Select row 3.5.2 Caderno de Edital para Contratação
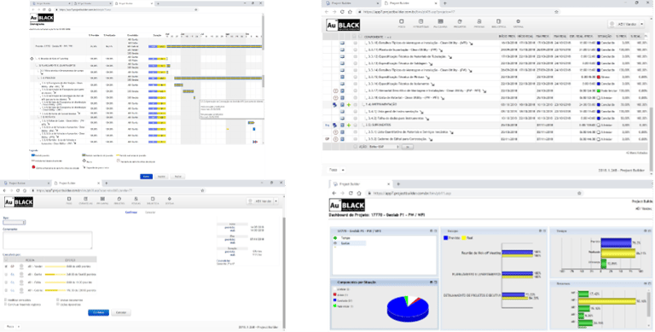 356,139
